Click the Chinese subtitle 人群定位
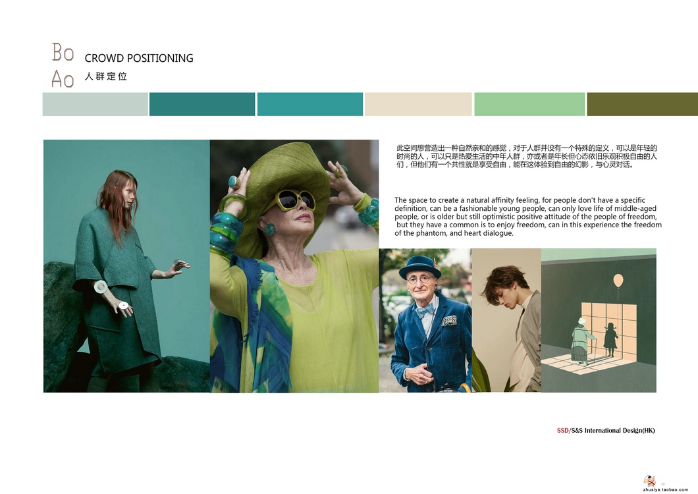This screenshot has height=494, width=698. point(106,76)
